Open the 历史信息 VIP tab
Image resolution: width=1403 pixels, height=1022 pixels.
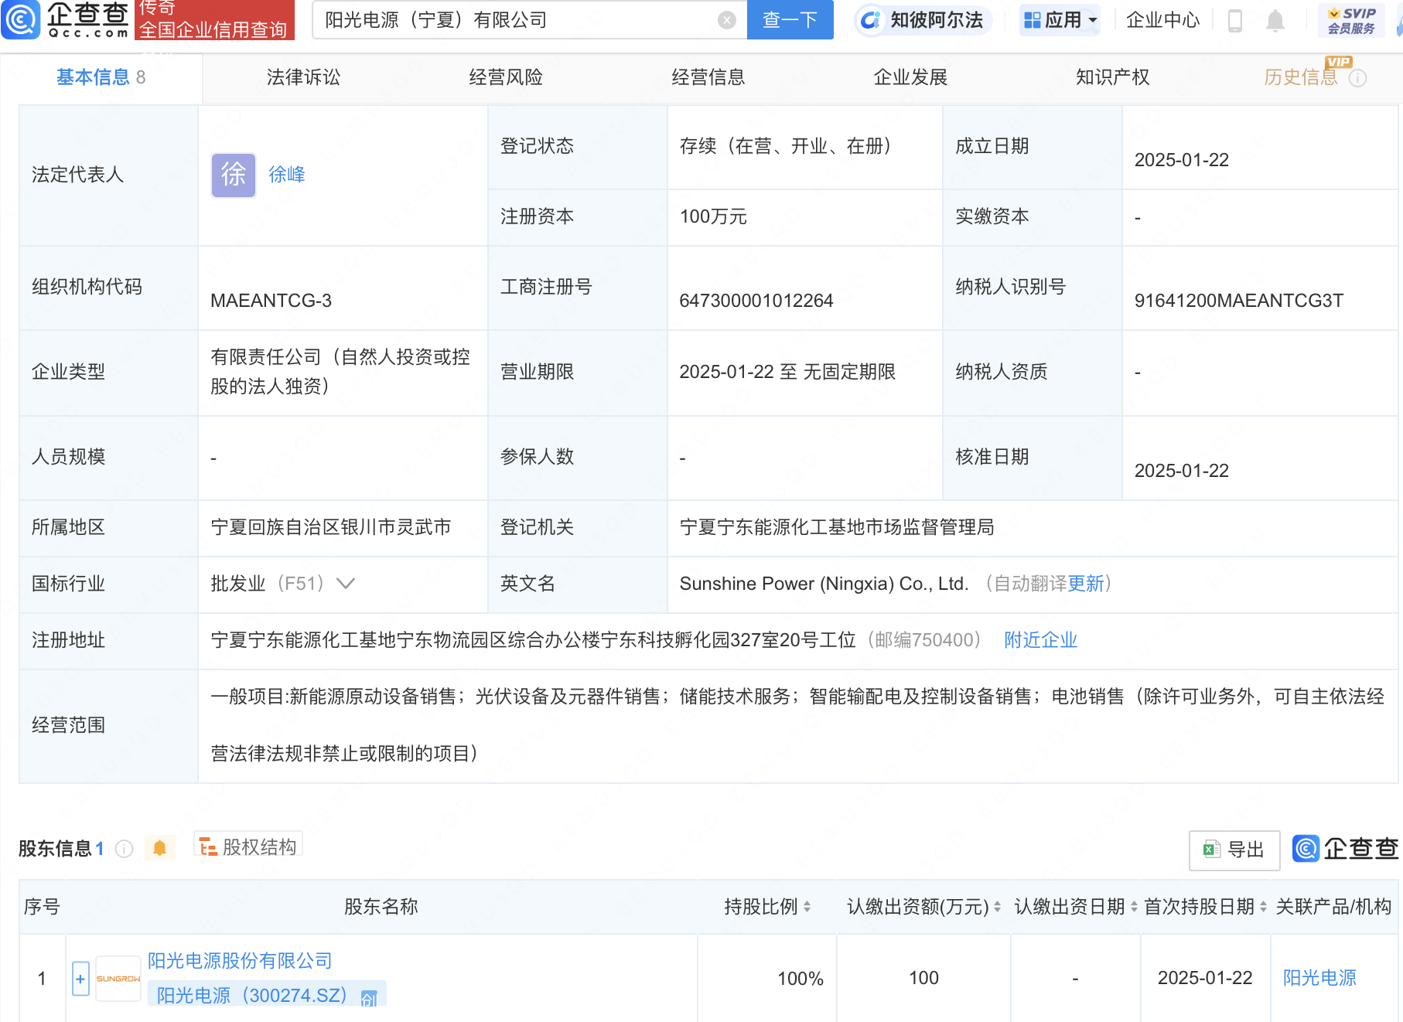1301,77
